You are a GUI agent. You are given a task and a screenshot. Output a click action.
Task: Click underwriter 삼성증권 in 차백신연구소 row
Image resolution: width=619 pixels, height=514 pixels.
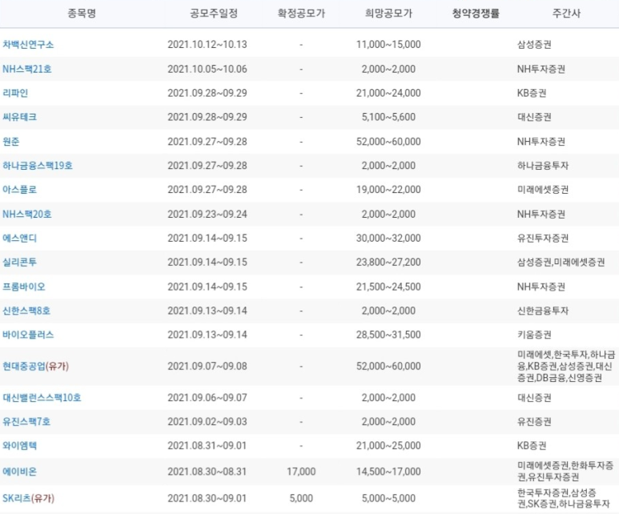point(534,44)
